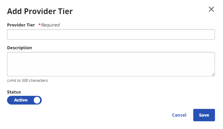
Task: Select the blue Save button
Action: tap(204, 115)
